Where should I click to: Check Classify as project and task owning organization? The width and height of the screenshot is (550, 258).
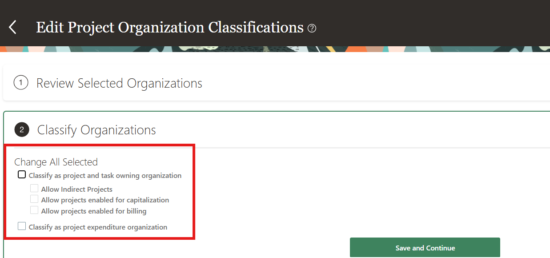21,174
